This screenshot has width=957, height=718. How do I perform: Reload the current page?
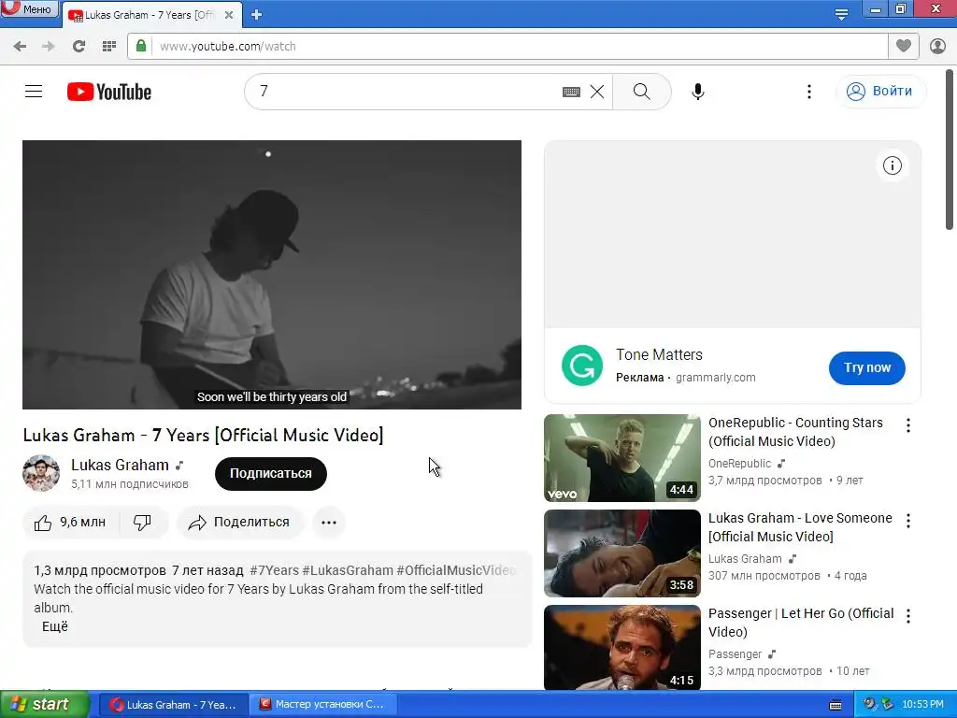[x=79, y=47]
